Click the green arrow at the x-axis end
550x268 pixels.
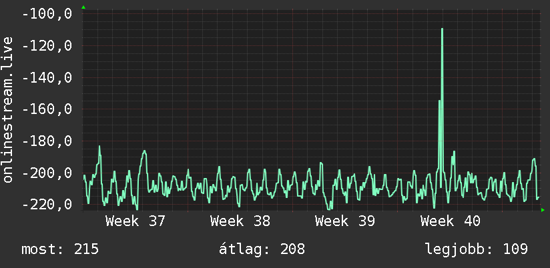point(543,210)
